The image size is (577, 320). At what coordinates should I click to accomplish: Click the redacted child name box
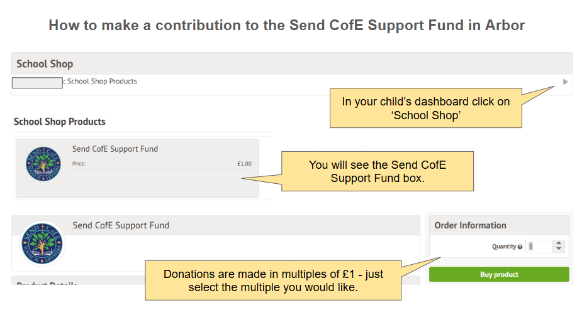(37, 82)
